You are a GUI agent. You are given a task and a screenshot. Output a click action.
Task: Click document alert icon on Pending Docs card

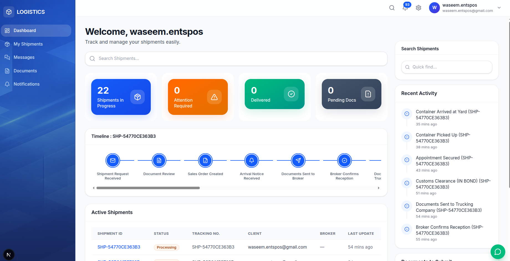(368, 94)
